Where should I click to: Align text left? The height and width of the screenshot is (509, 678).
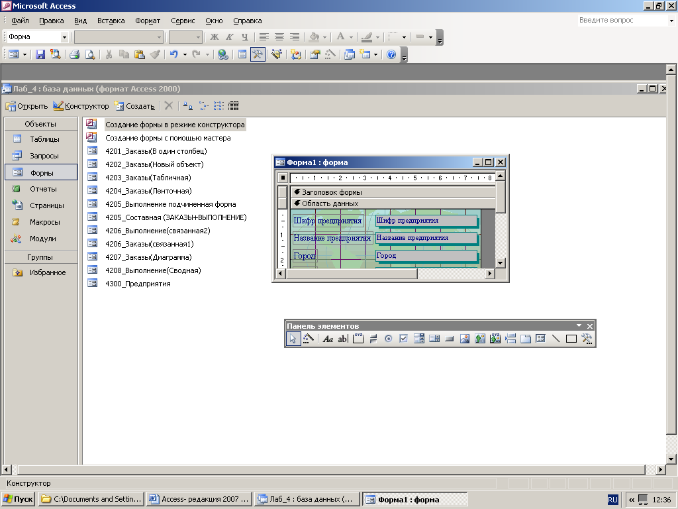(x=264, y=37)
